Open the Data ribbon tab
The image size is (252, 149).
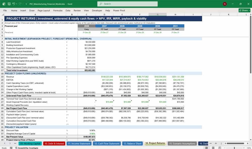(68, 10)
